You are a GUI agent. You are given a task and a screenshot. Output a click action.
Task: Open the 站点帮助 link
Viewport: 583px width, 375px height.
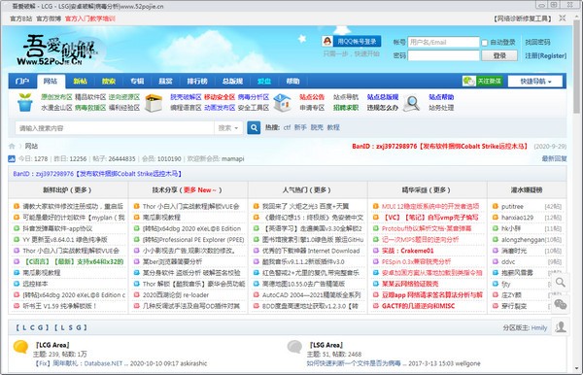point(441,97)
